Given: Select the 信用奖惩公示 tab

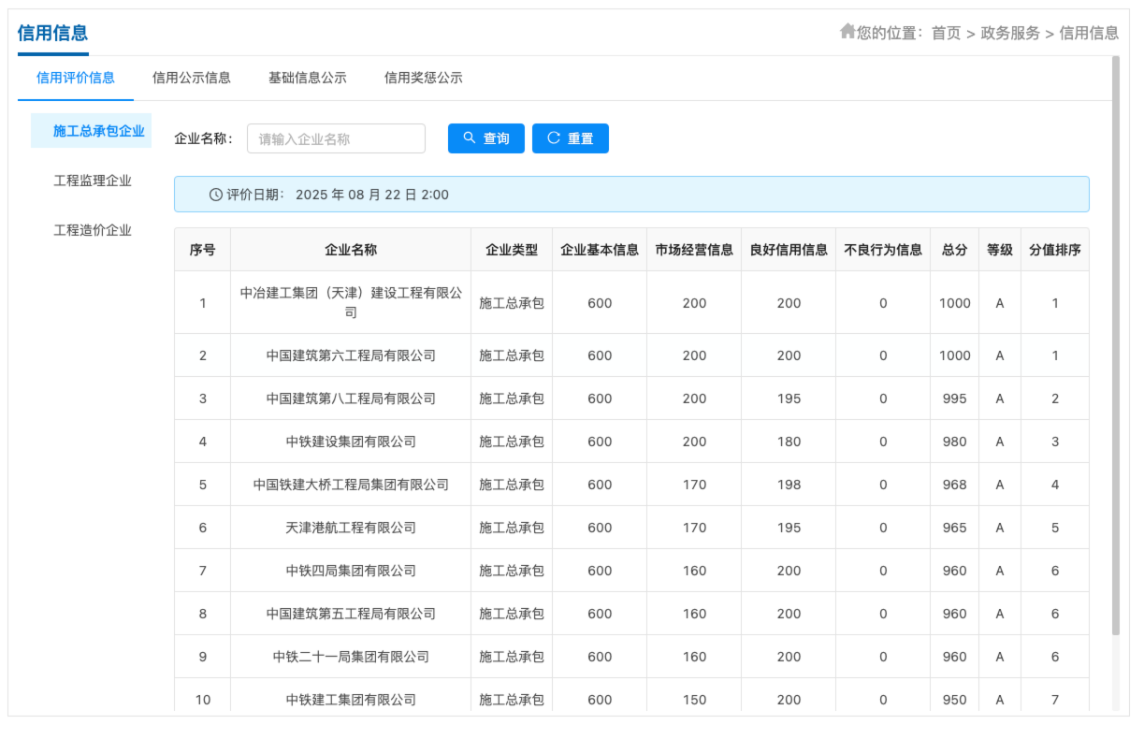Looking at the screenshot, I should [423, 78].
